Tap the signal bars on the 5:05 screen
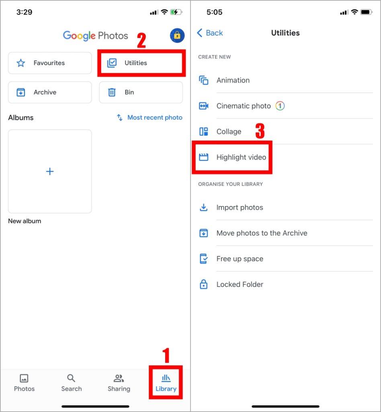 coord(344,12)
